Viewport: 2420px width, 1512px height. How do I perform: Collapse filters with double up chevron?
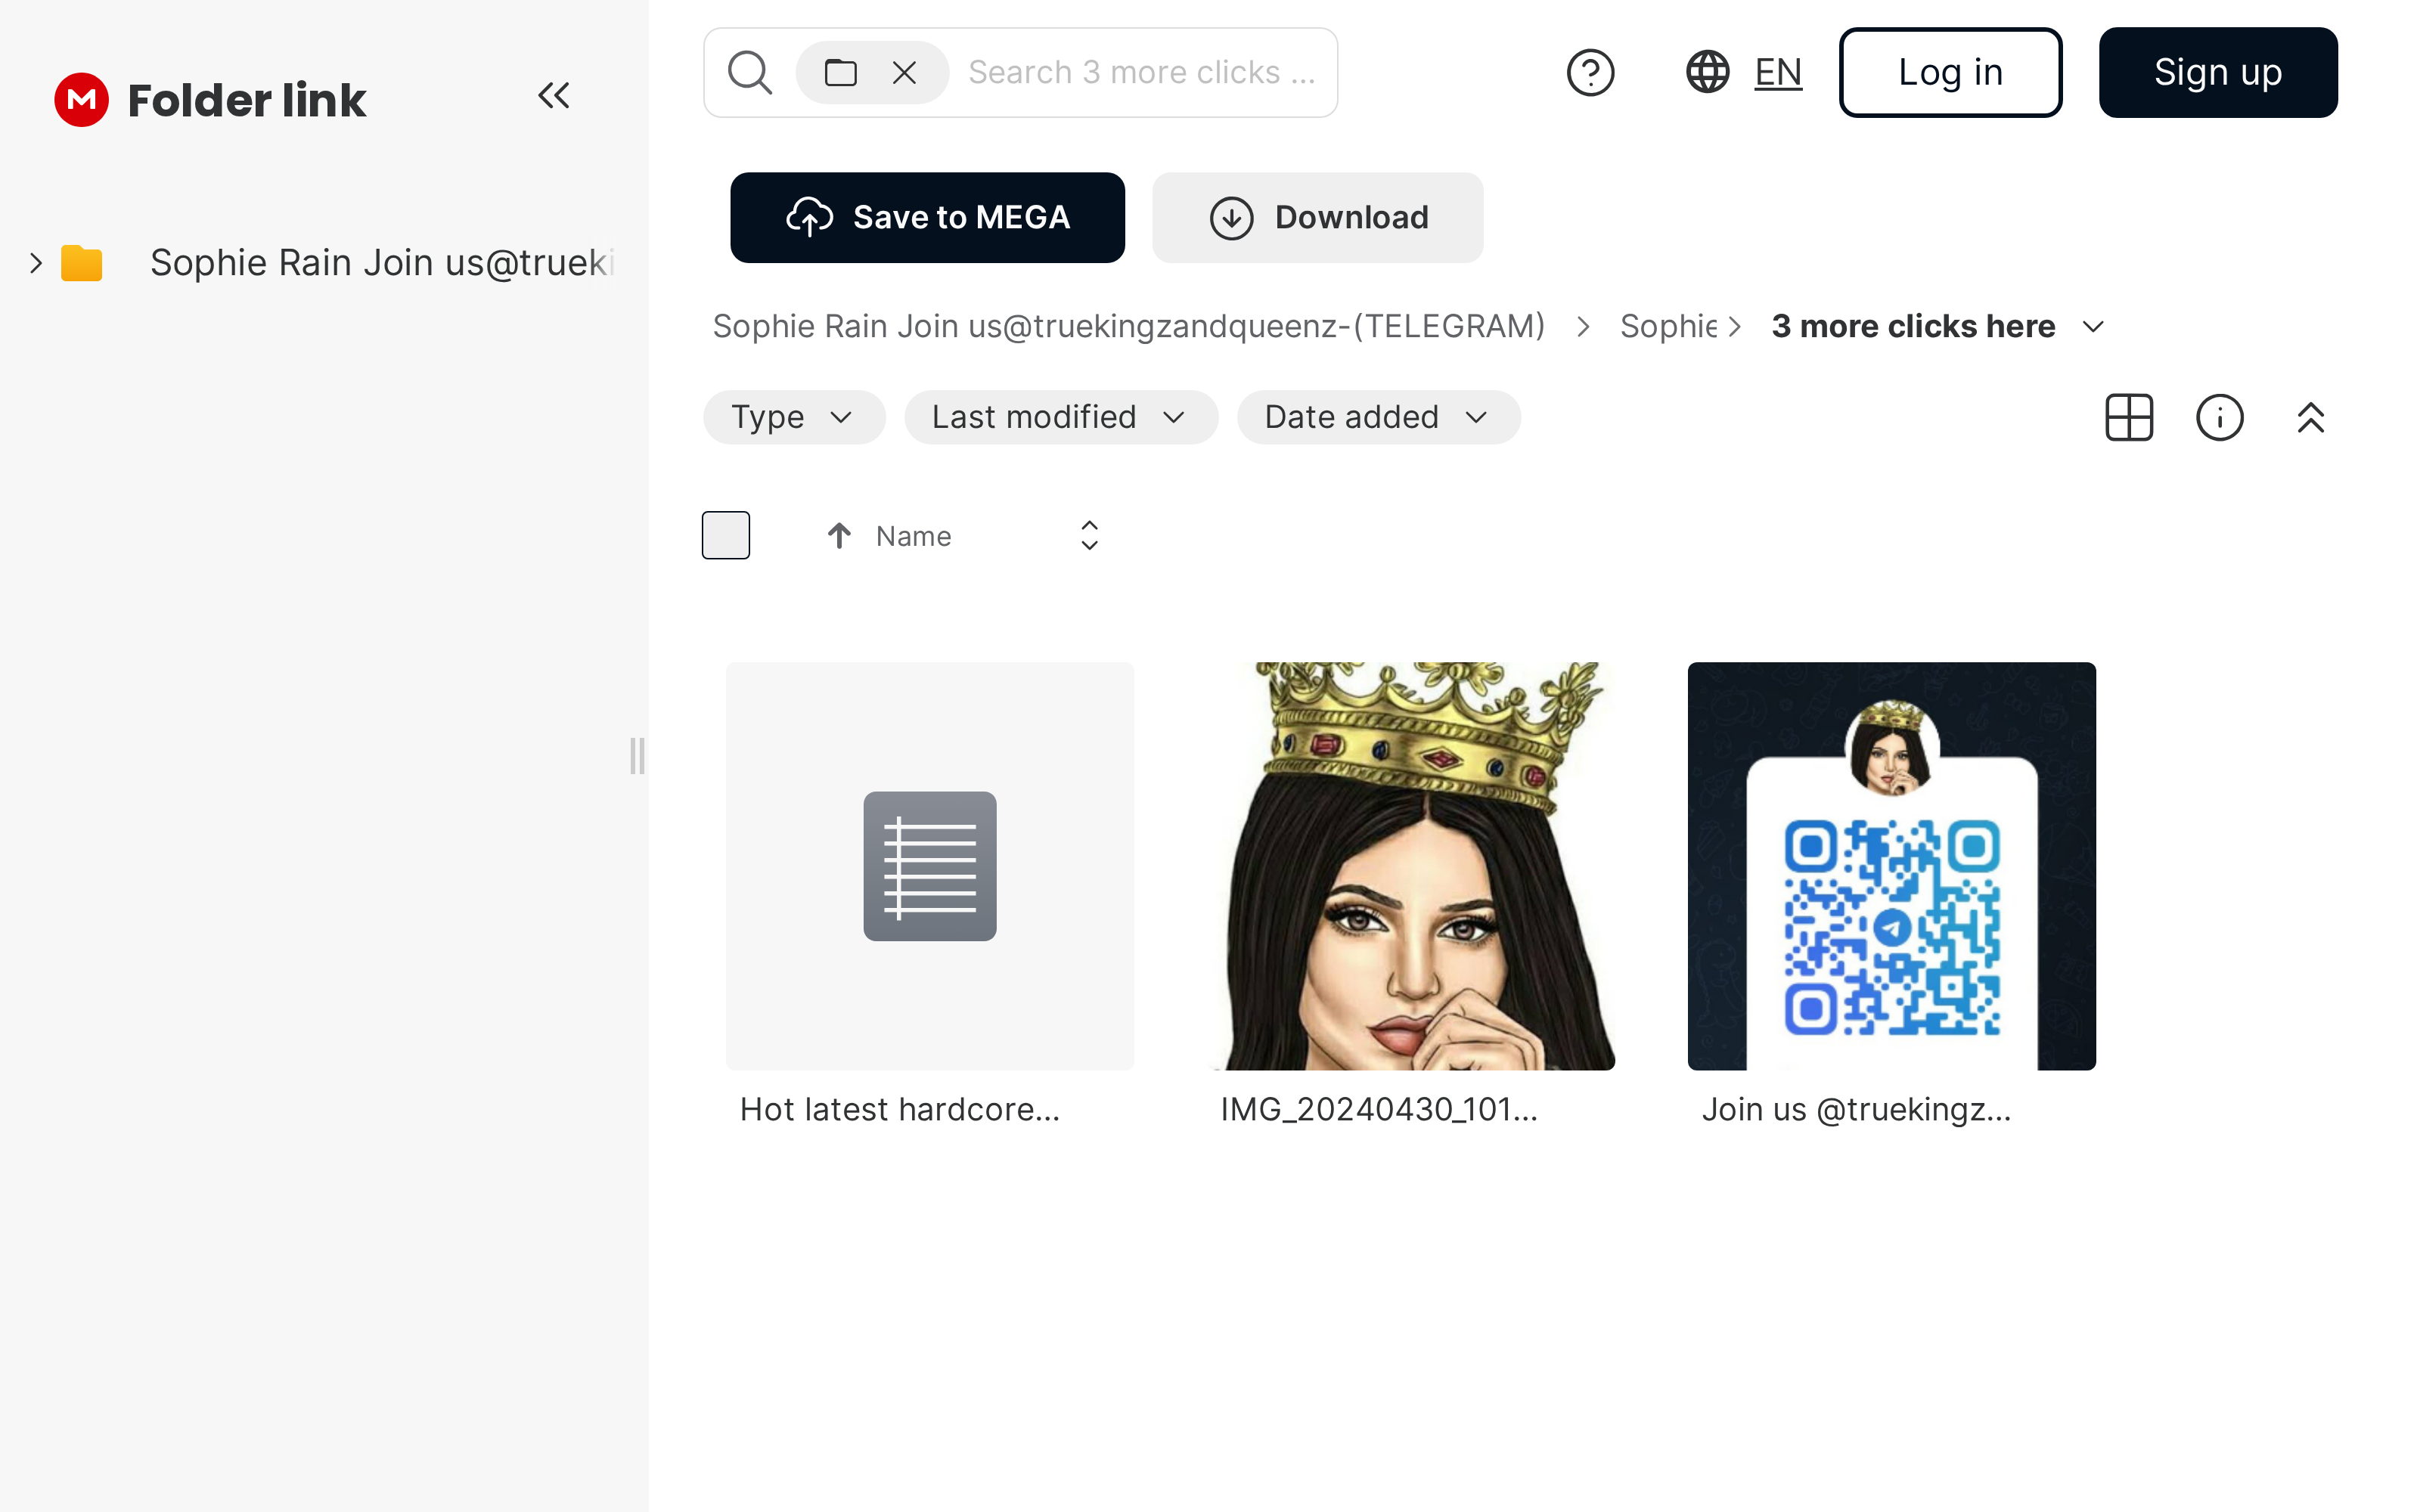[x=2311, y=417]
